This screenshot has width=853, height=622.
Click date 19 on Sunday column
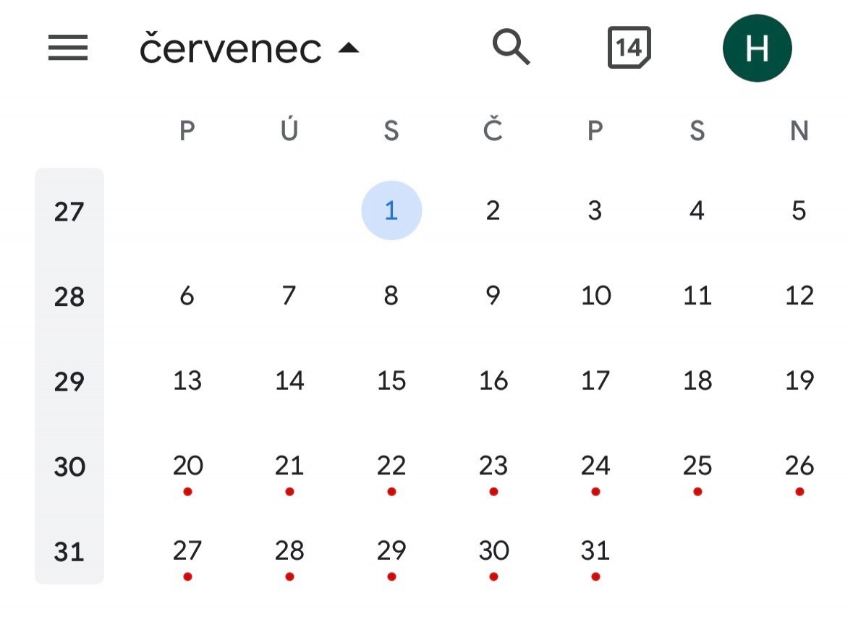(799, 380)
